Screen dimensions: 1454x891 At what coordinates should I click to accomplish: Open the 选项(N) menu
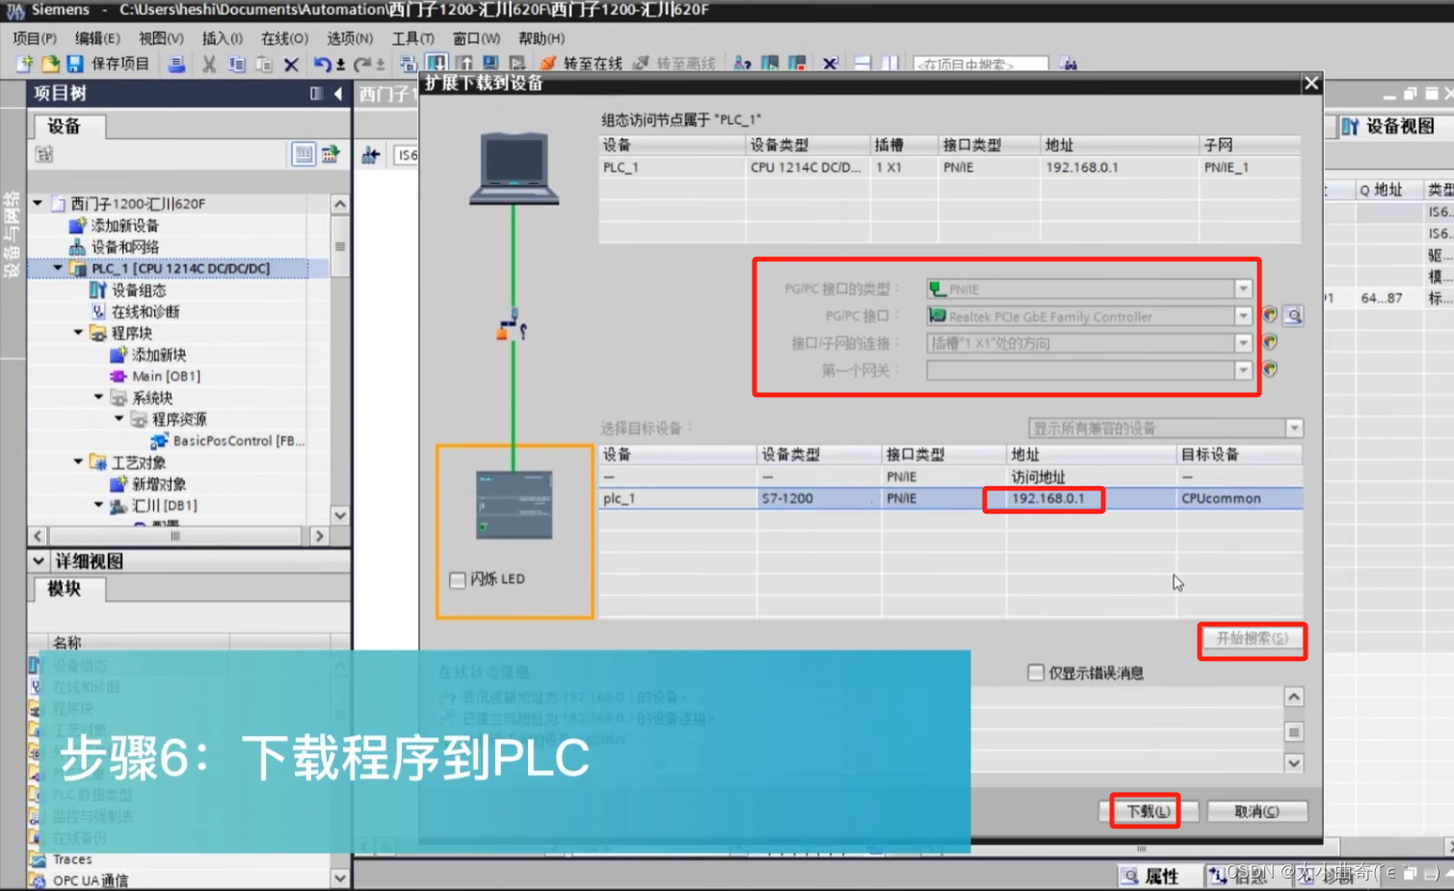[x=349, y=39]
